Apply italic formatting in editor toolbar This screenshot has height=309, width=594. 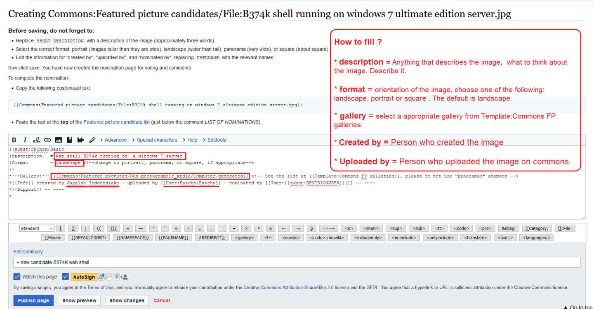25,140
